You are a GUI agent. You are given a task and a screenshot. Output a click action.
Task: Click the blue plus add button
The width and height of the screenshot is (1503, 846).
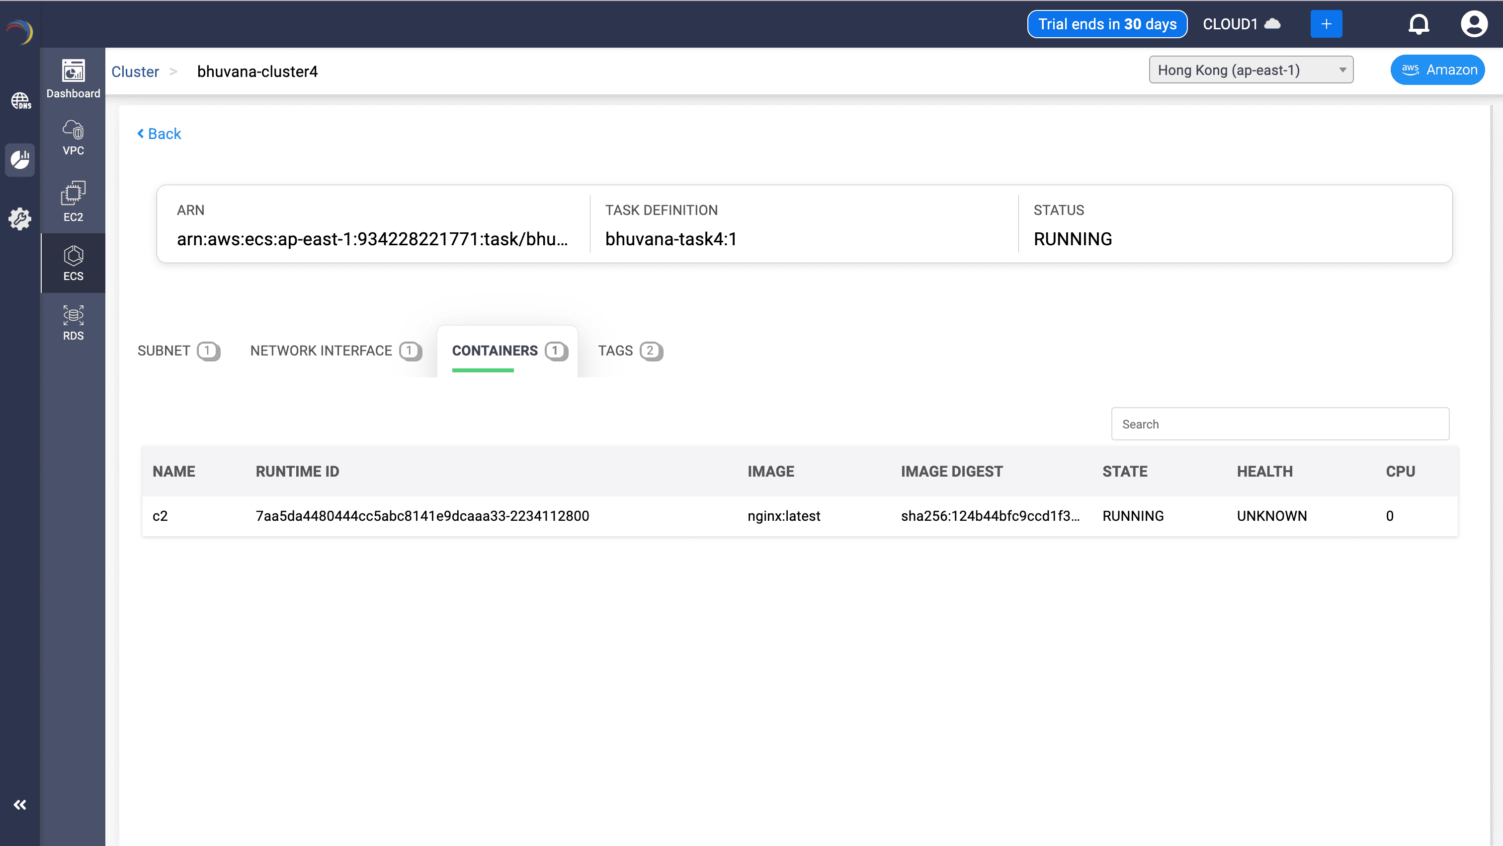[1326, 24]
